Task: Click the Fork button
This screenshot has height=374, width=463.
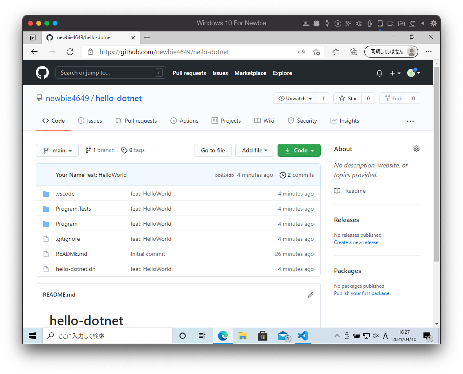Action: [x=393, y=99]
